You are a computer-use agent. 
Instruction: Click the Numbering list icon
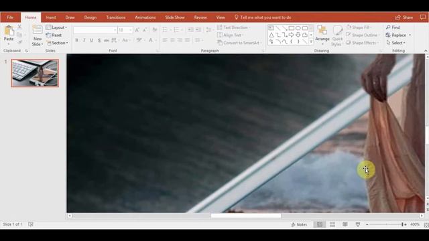coord(178,29)
